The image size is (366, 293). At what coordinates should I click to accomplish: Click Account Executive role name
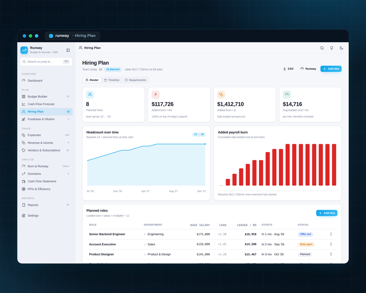[102, 244]
